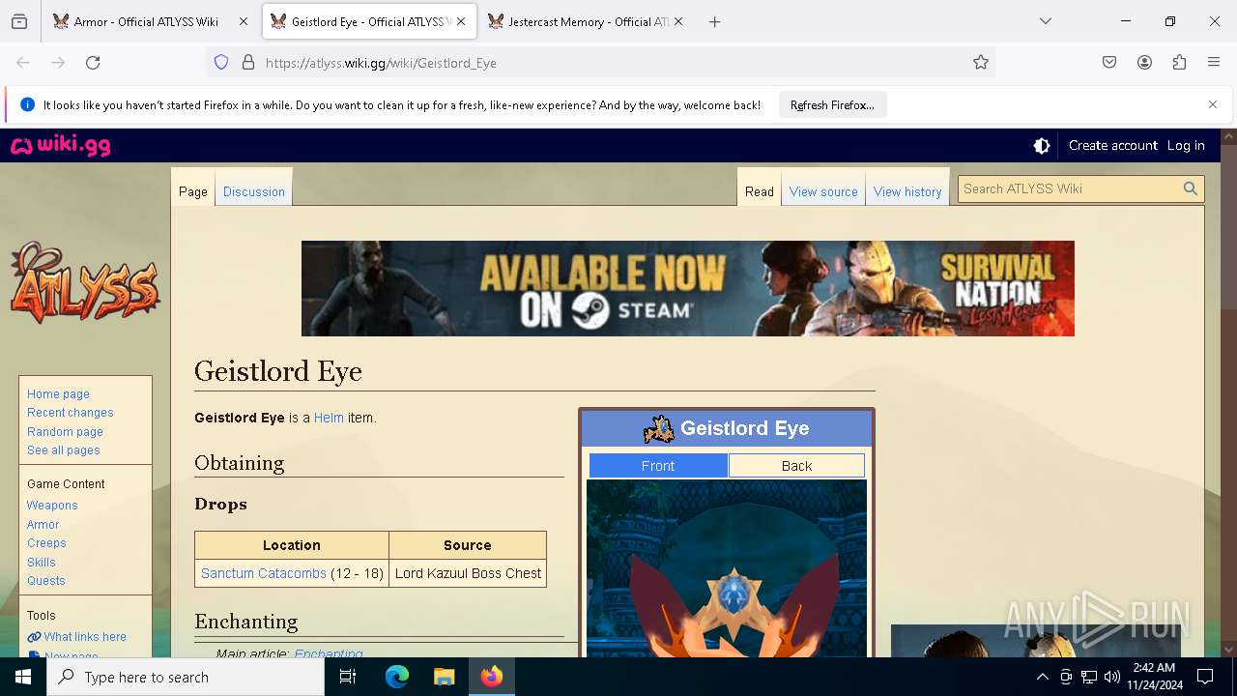Open the volume control tray icon
1237x696 pixels.
coord(1112,677)
